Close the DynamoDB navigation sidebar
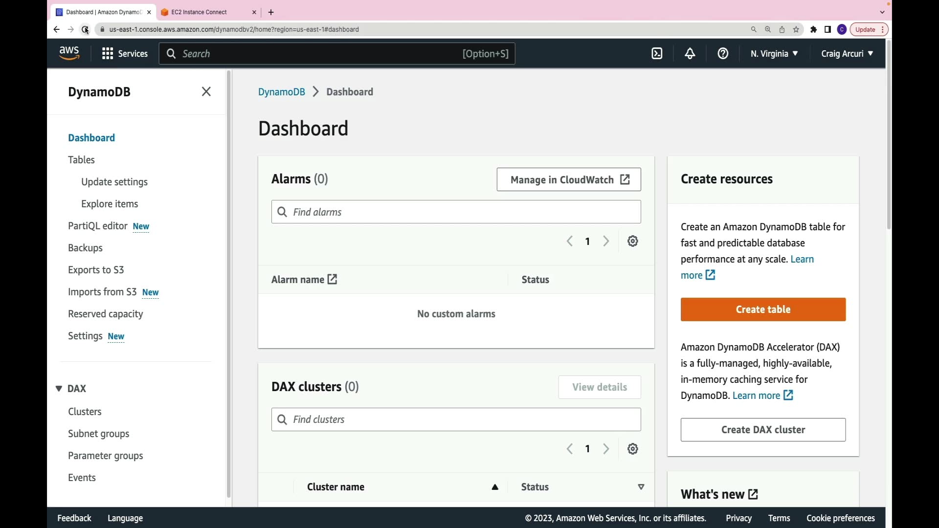 click(x=206, y=92)
